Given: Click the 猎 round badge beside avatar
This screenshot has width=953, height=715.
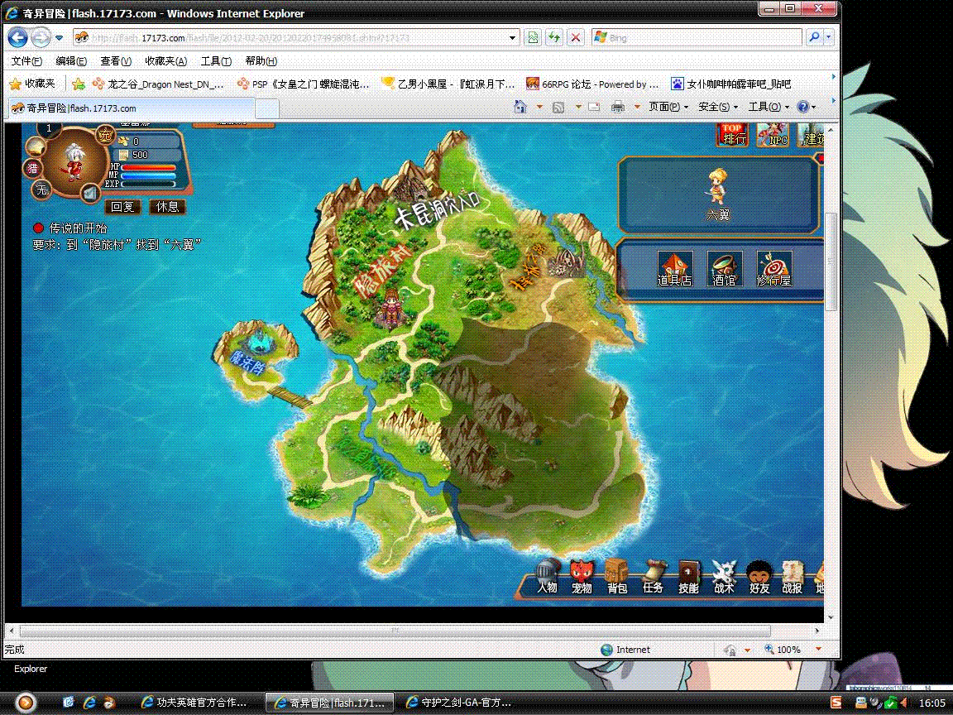Looking at the screenshot, I should point(33,169).
